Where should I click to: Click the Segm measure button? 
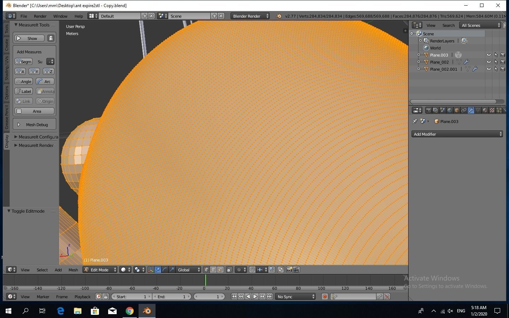point(24,61)
